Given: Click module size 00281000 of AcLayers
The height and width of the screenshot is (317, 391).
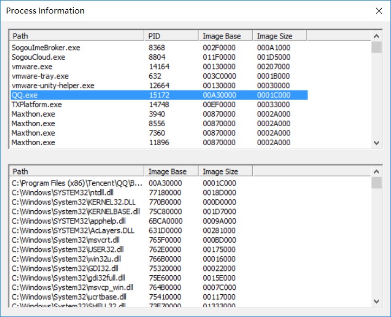Looking at the screenshot, I should 219,230.
